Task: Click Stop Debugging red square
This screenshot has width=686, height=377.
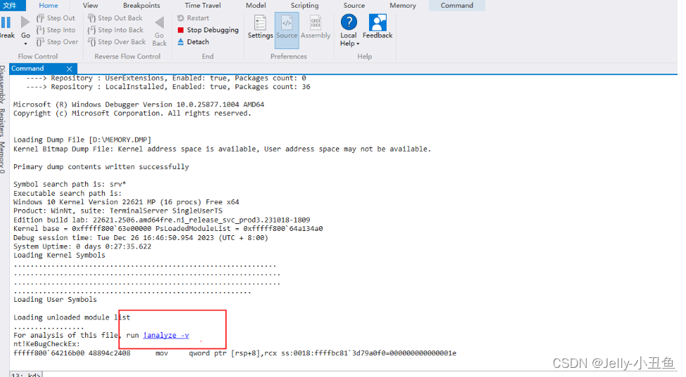Action: coord(181,30)
